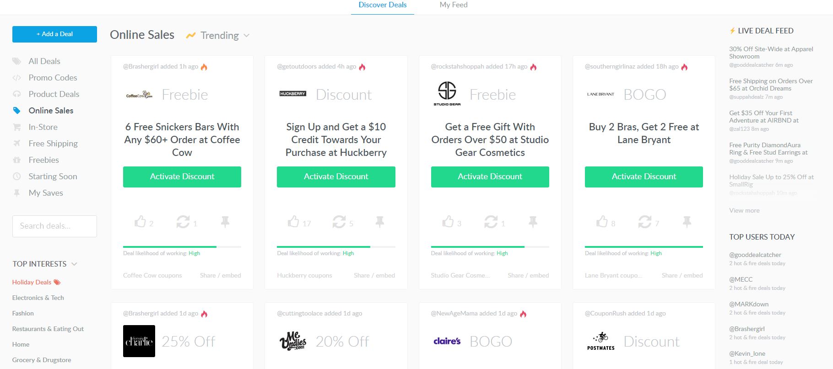The height and width of the screenshot is (369, 833).
Task: Activate the Studio Gear Cosmetics discount
Action: pyautogui.click(x=490, y=176)
